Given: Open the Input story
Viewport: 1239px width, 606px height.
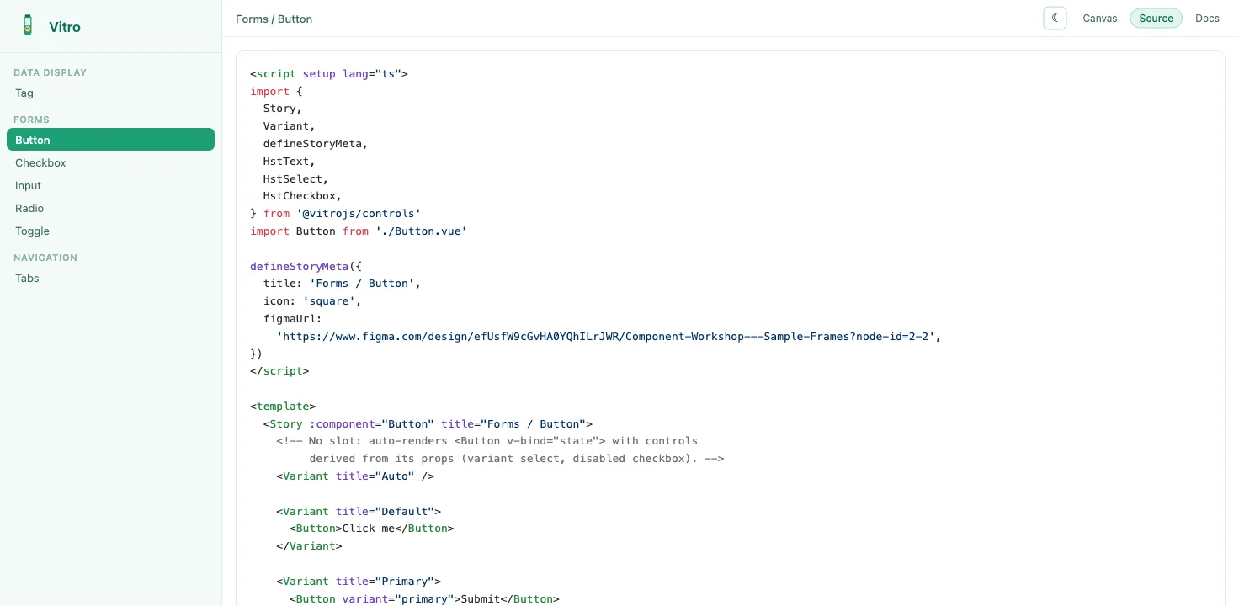Looking at the screenshot, I should coord(110,185).
